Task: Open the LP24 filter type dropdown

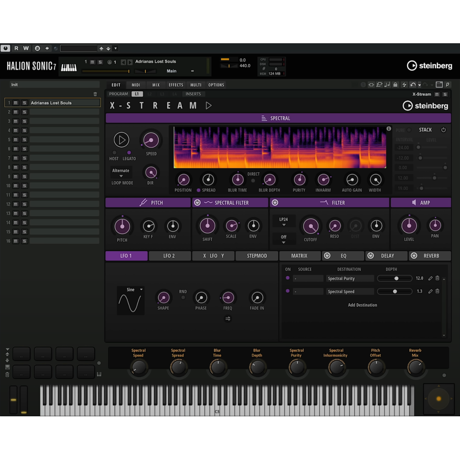Action: tap(284, 220)
